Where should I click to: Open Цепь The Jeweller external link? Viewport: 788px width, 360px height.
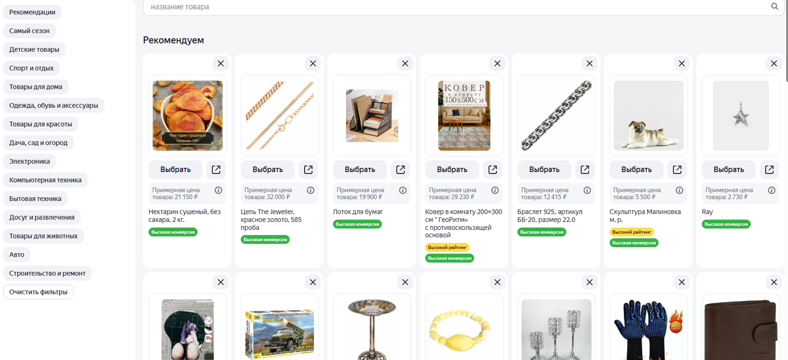(309, 169)
